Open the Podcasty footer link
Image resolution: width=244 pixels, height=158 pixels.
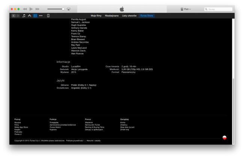(18, 132)
